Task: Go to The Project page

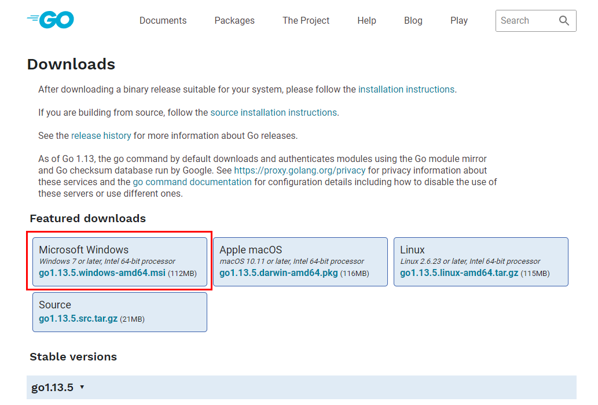Action: click(306, 21)
